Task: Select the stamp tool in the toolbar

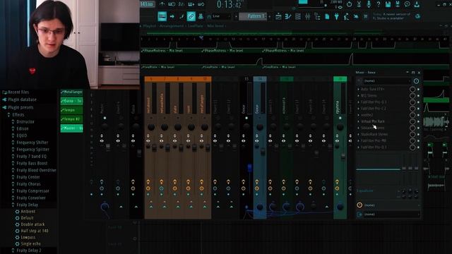Action: click(201, 16)
